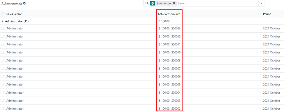Sort by the Achieved column header
The height and width of the screenshot is (112, 284).
[164, 14]
